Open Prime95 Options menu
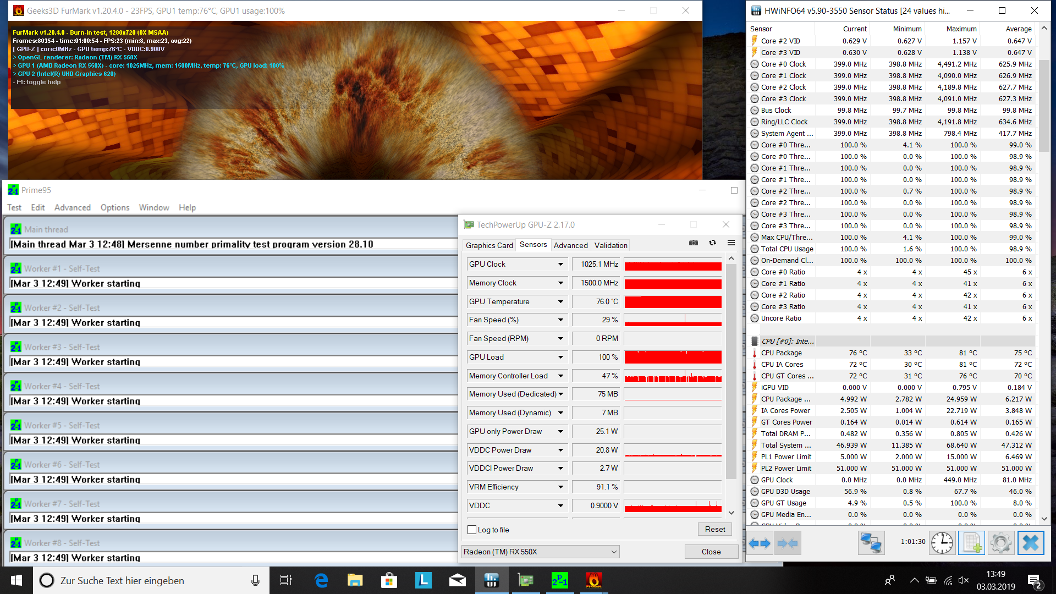 114,207
